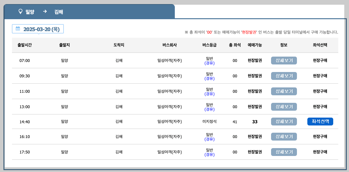
Task: Select the 09:30 departure time cell
Action: point(25,76)
